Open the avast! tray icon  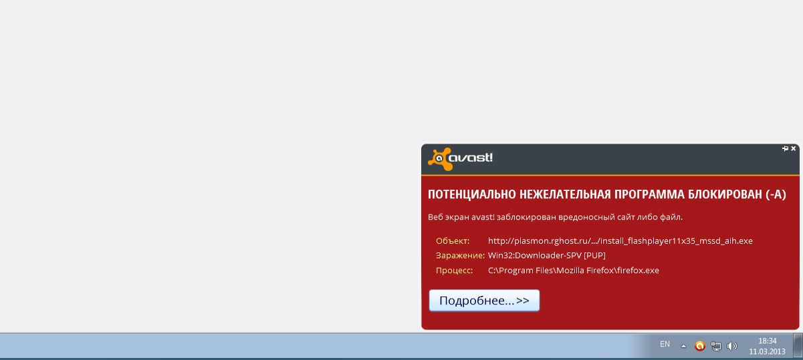coord(700,345)
